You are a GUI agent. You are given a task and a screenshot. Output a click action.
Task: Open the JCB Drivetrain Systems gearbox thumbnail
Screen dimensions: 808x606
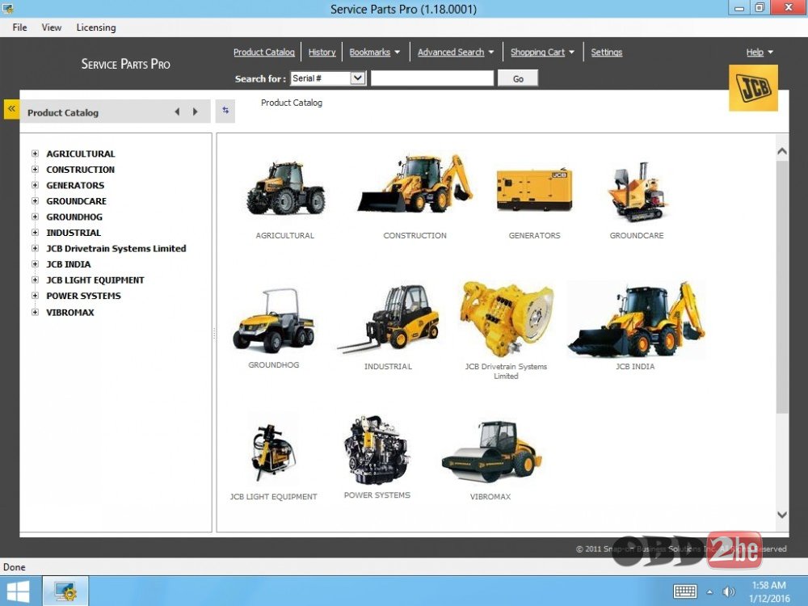[x=507, y=319]
